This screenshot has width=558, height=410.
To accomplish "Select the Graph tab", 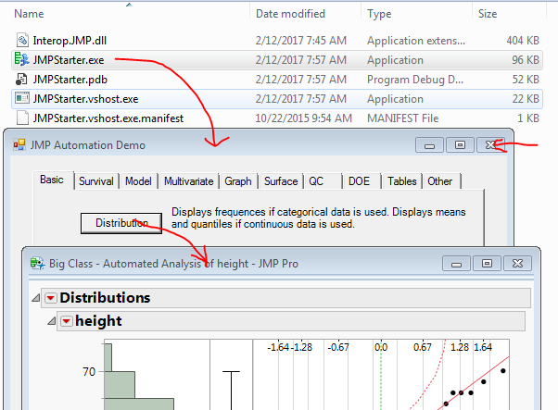I will [x=238, y=181].
